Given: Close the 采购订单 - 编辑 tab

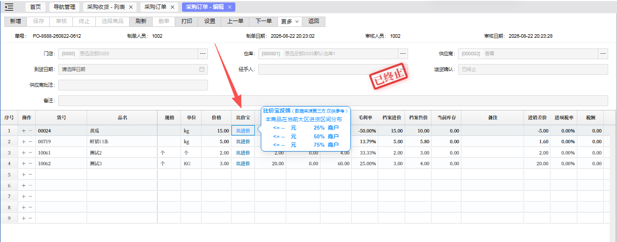Looking at the screenshot, I should pos(229,7).
